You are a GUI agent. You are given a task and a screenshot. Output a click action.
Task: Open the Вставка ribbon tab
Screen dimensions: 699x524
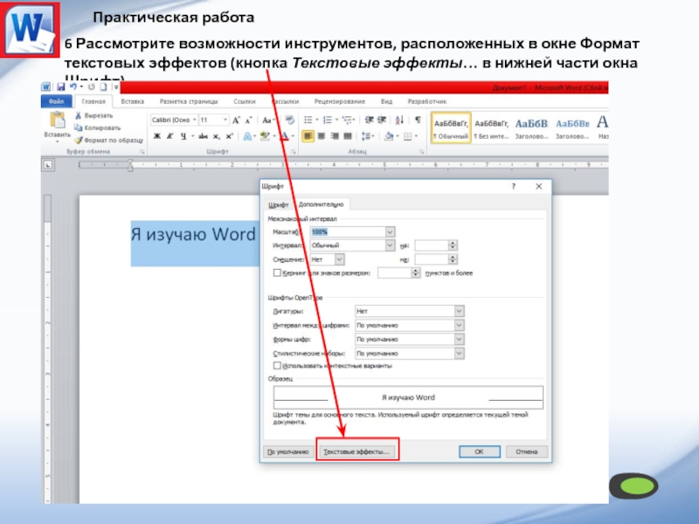pos(133,102)
